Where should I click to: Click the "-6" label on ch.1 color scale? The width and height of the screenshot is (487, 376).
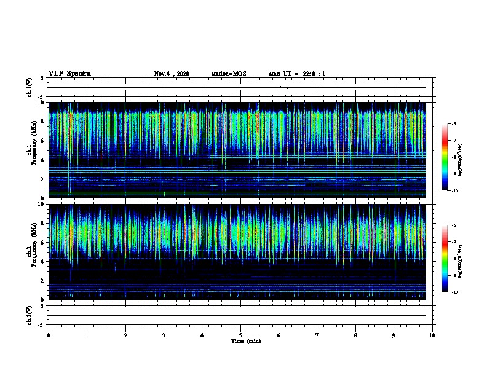point(454,123)
